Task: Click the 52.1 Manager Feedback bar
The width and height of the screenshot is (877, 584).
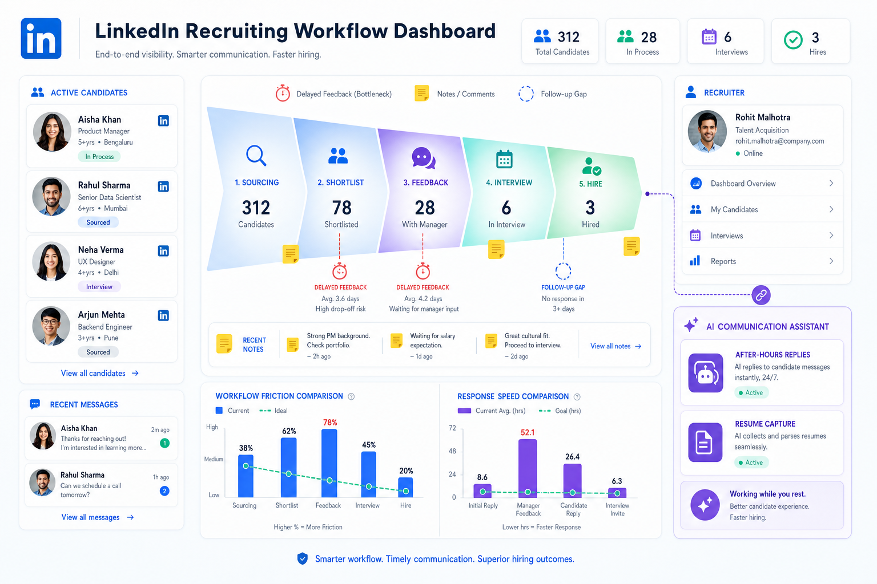Action: coord(528,468)
